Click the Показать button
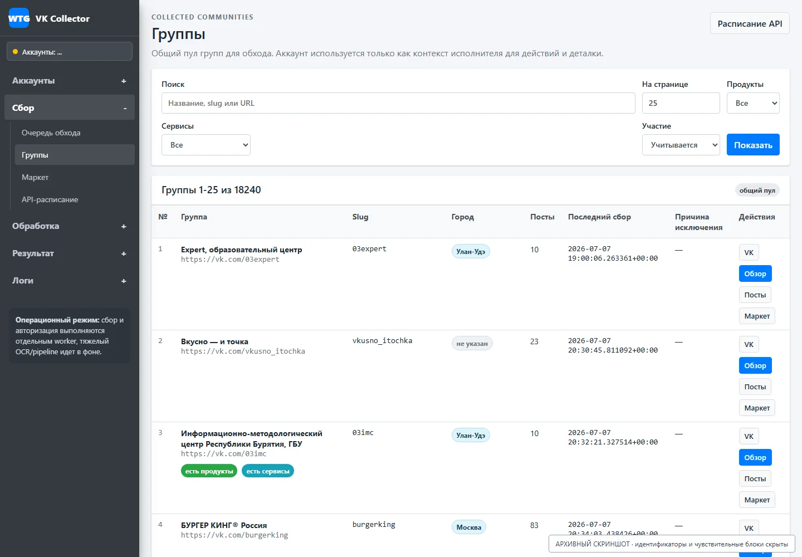Viewport: 802px width, 557px height. click(x=753, y=145)
